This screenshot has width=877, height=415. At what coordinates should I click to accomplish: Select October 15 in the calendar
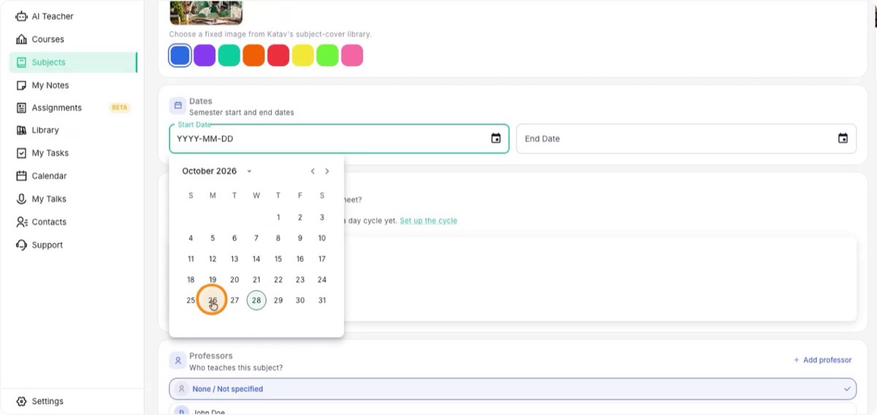click(x=278, y=259)
